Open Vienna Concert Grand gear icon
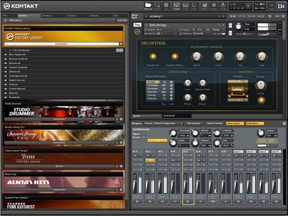Viewport: 288px width, 216px height. tap(121, 166)
